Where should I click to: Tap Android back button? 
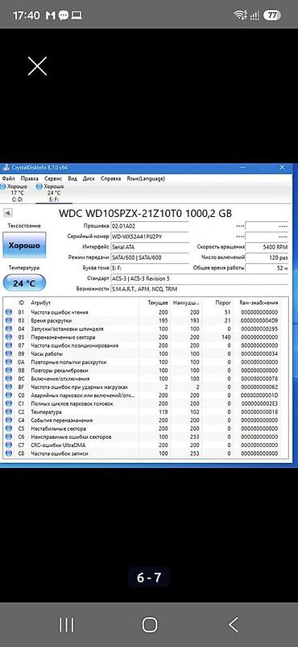234,624
